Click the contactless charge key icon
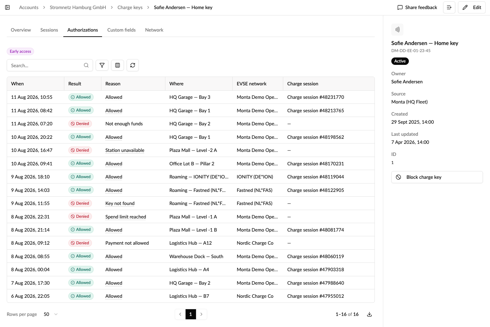490x327 pixels. tap(397, 30)
